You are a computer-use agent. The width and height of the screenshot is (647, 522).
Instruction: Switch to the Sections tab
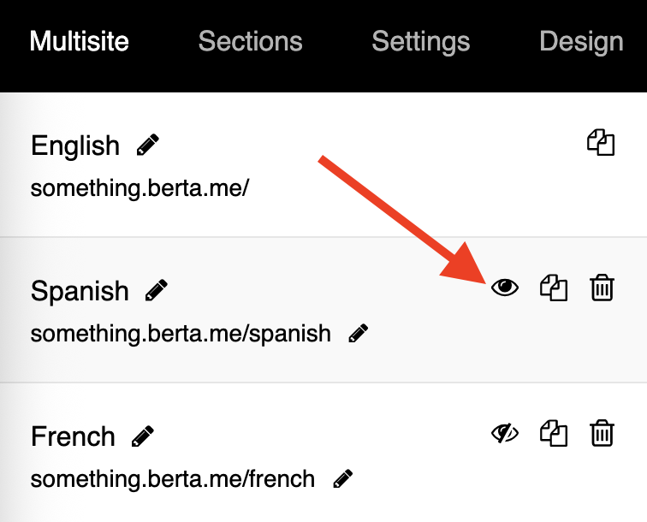click(251, 41)
